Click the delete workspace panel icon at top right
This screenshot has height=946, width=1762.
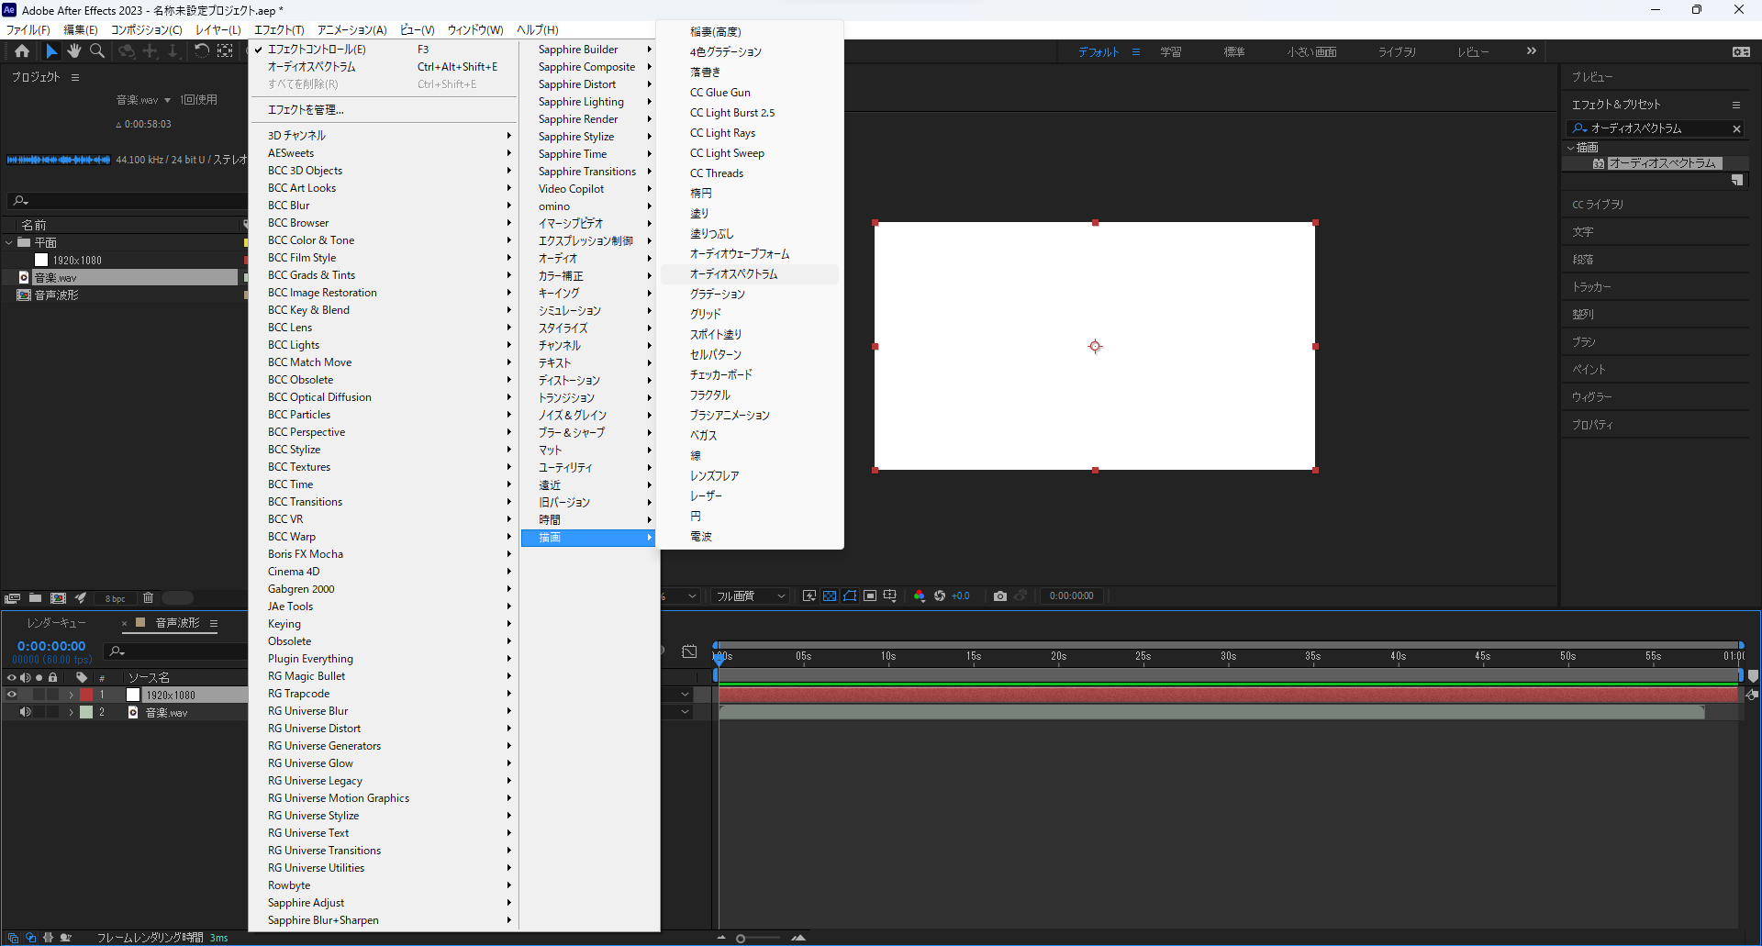point(1741,52)
